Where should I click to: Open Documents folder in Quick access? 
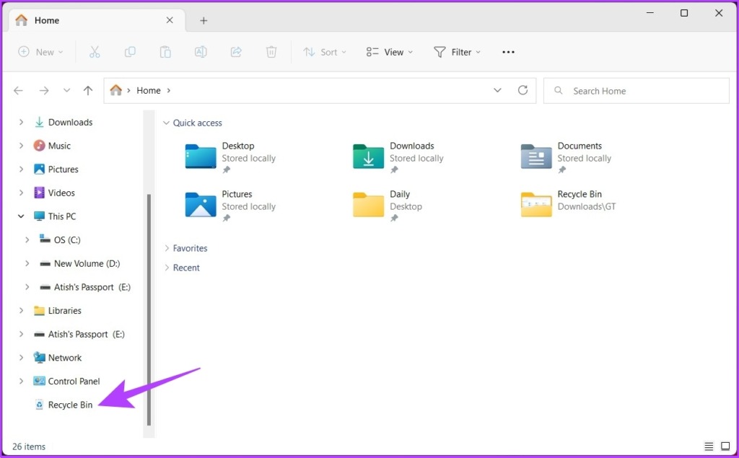point(566,157)
